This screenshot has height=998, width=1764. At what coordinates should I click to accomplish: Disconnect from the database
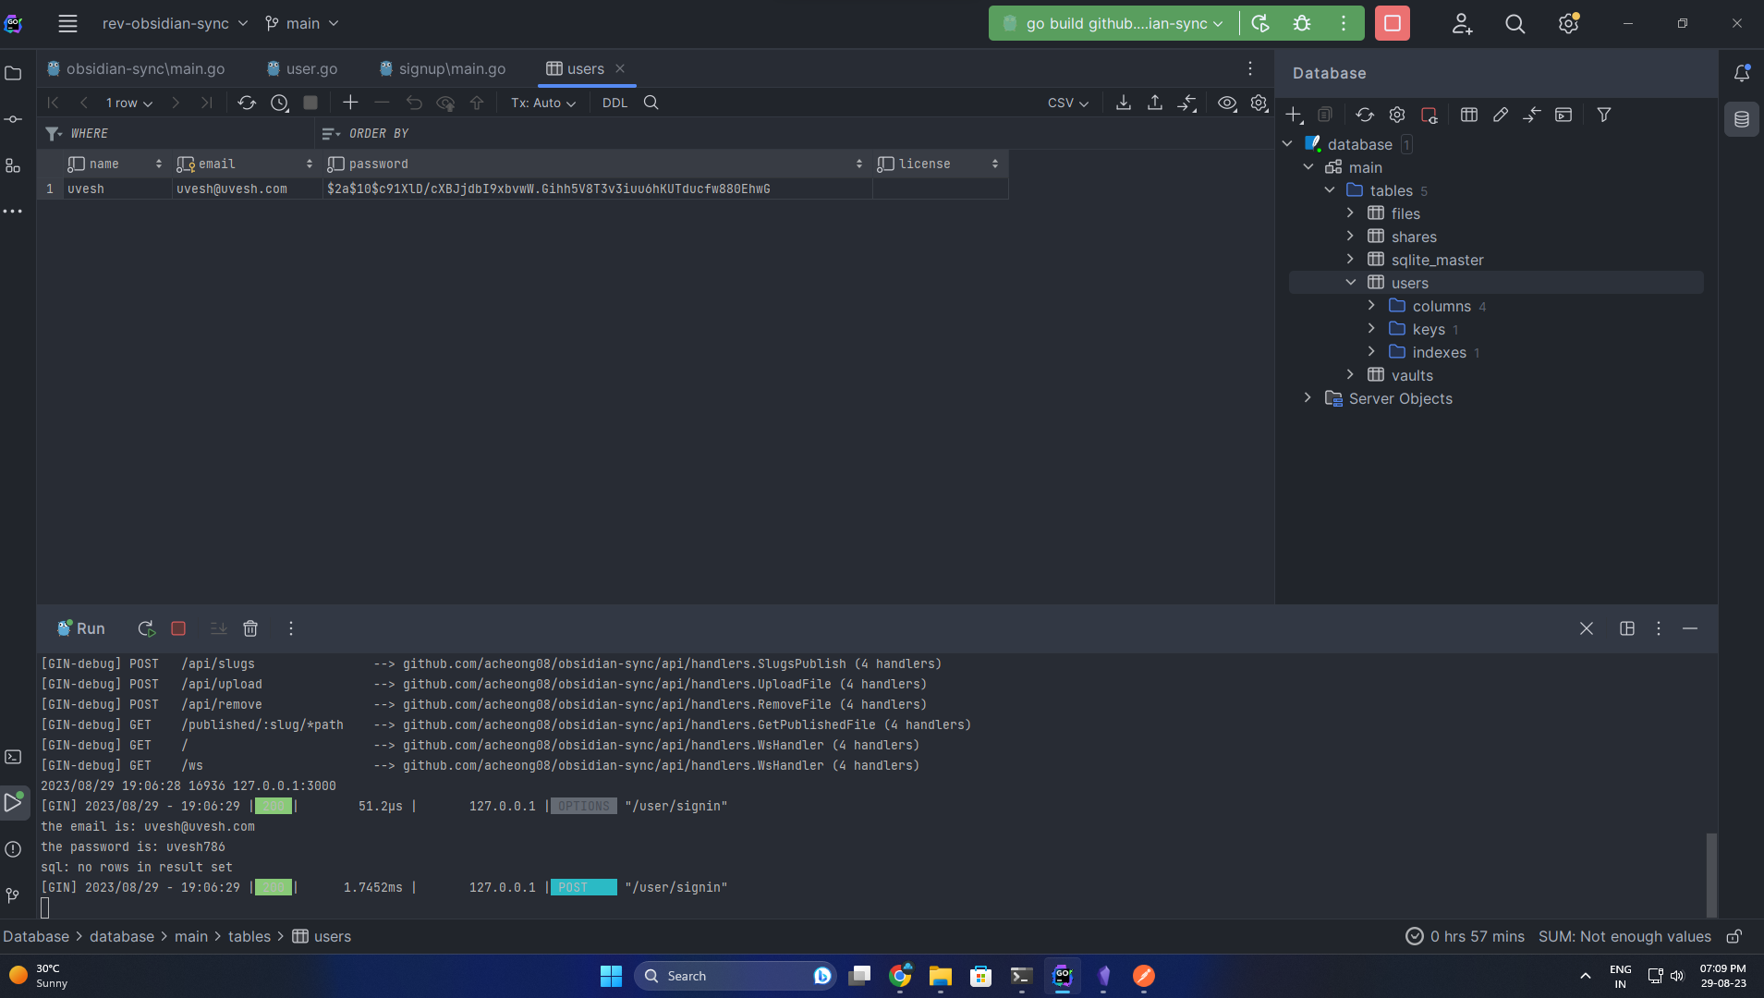point(1429,115)
